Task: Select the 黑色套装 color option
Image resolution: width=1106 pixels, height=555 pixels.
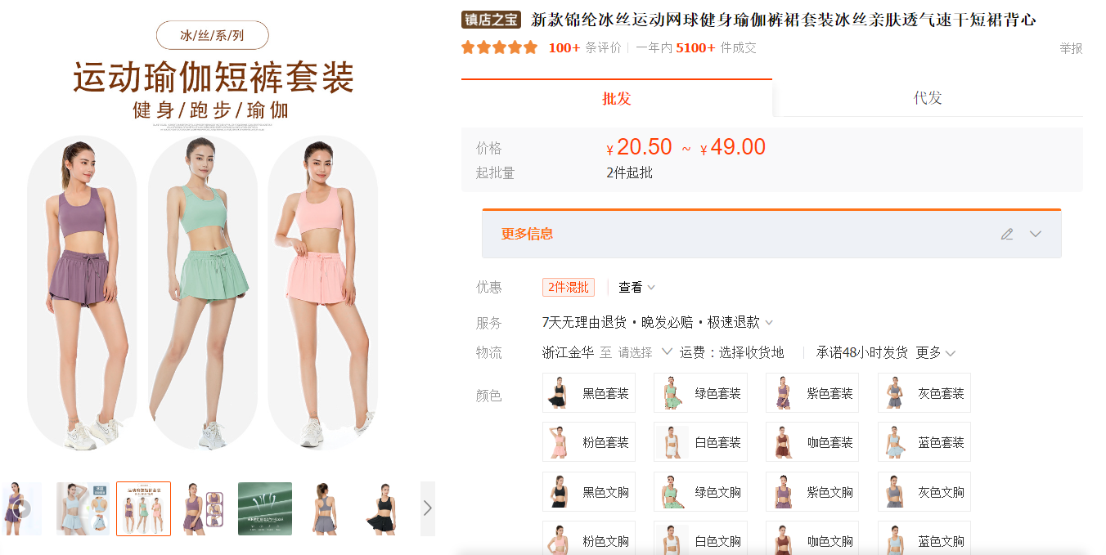Action: tap(589, 393)
